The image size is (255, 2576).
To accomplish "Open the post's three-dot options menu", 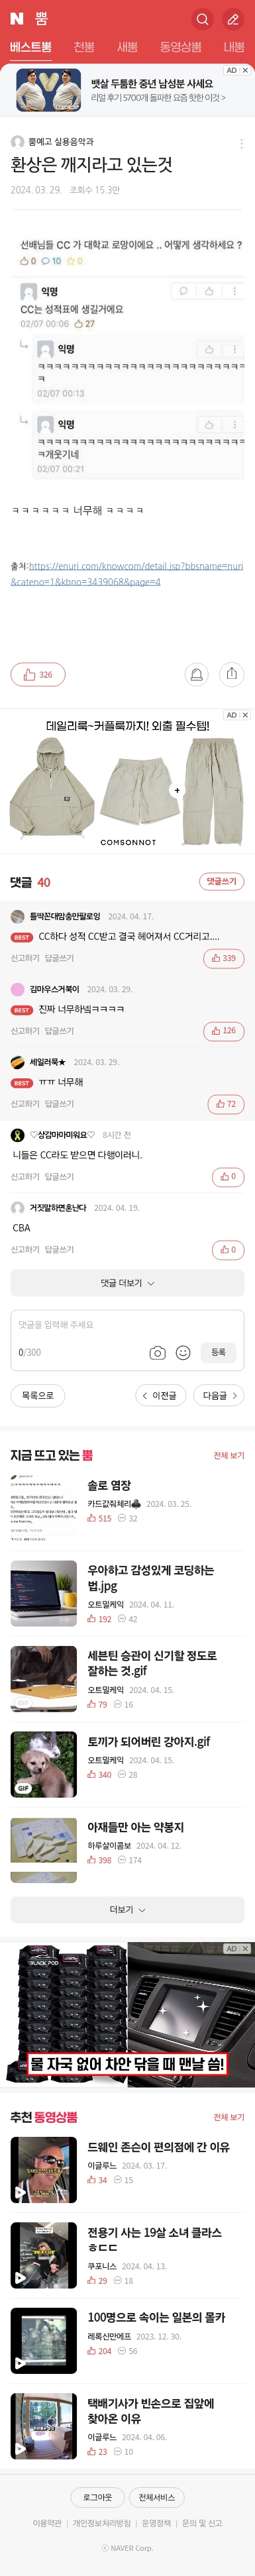I will pos(241,144).
